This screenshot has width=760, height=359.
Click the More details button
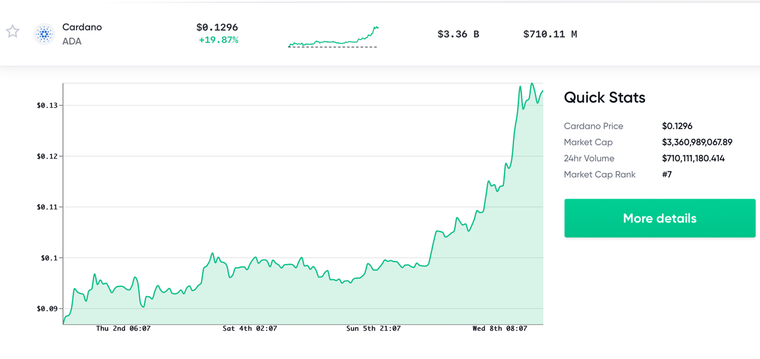pyautogui.click(x=659, y=218)
